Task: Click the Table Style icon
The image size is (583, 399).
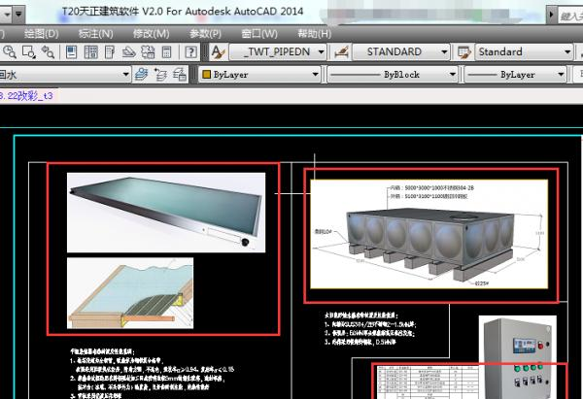Action: (464, 52)
